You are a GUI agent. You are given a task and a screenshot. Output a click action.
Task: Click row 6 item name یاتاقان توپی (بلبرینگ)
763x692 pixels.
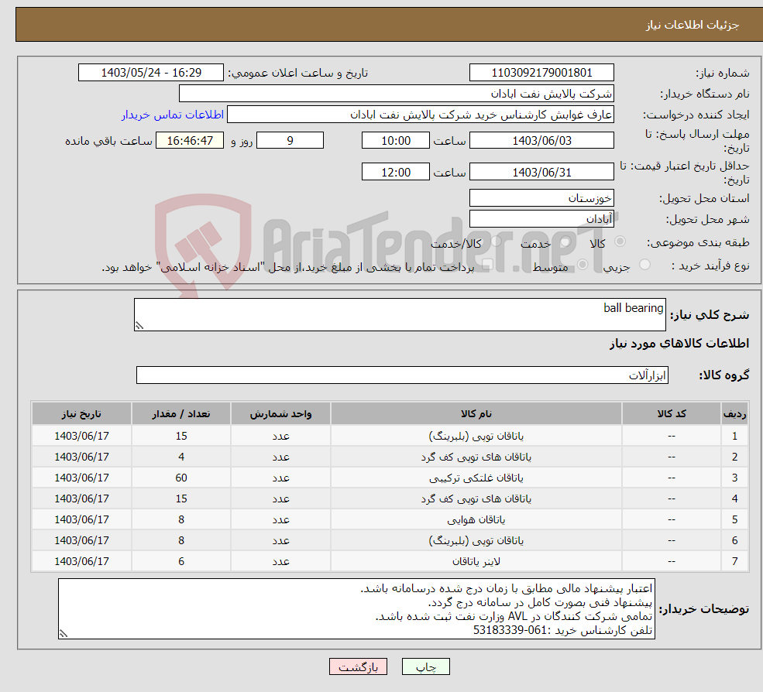pyautogui.click(x=476, y=540)
